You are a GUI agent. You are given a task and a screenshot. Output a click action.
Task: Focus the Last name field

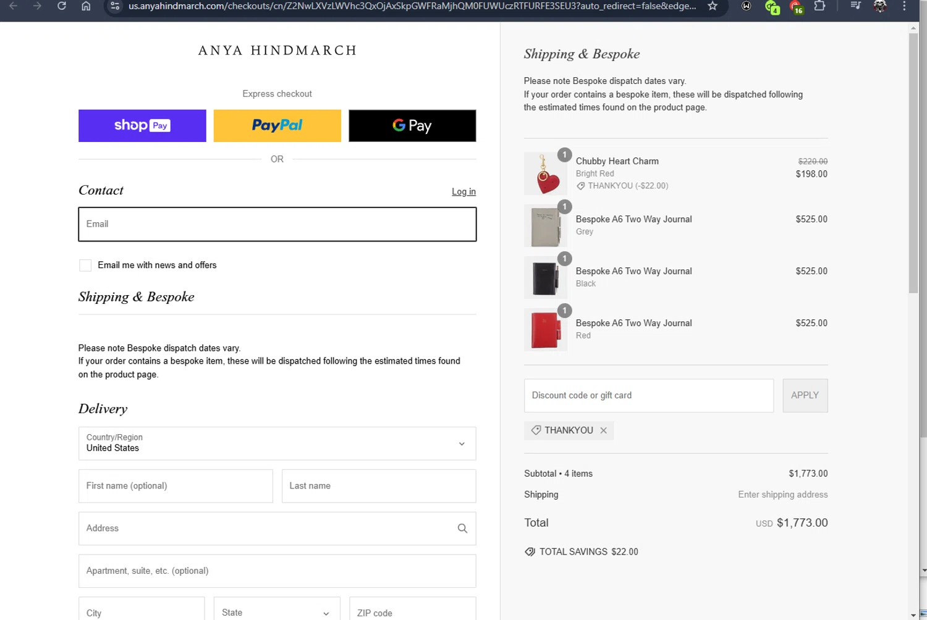click(x=379, y=486)
